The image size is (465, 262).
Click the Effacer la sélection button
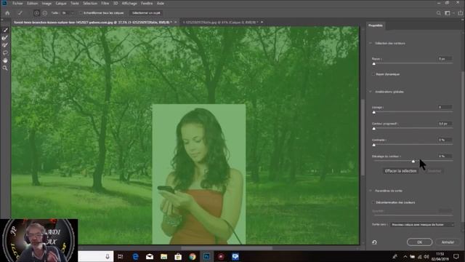(400, 171)
